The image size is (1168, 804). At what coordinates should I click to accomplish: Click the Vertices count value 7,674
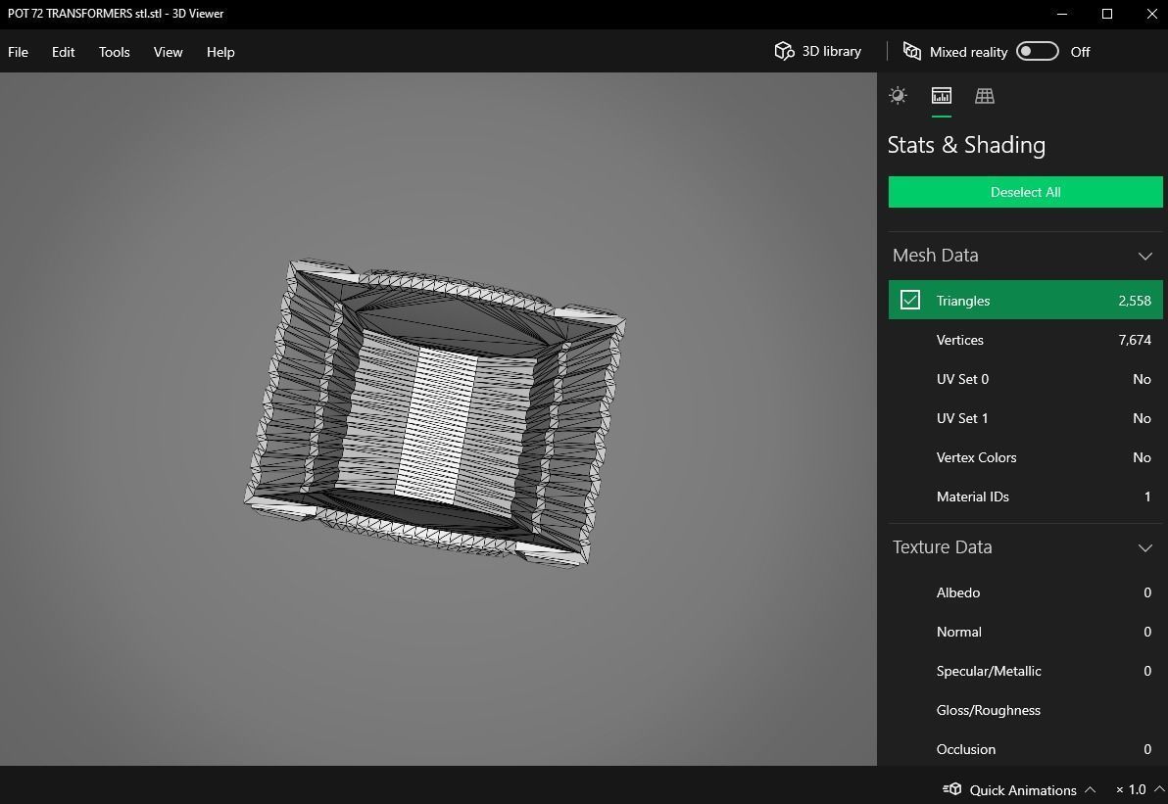tap(1135, 340)
